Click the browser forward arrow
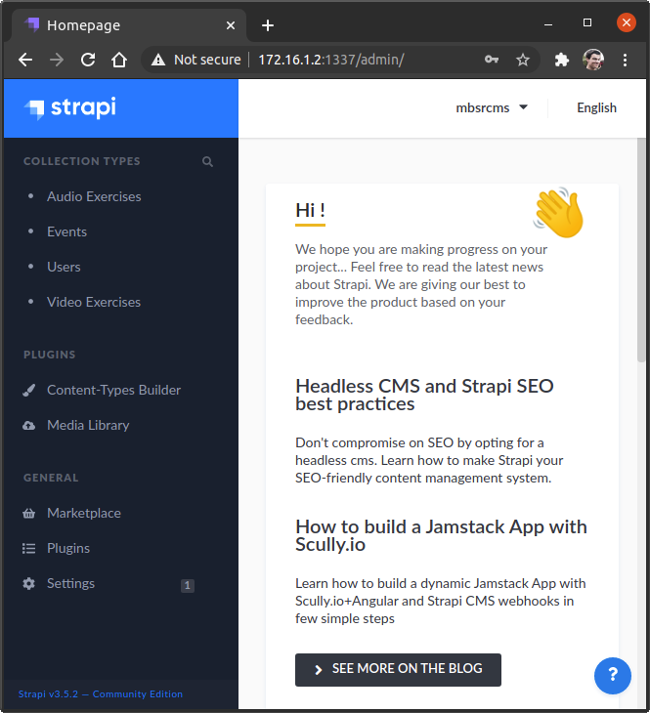The height and width of the screenshot is (713, 650). (x=57, y=60)
